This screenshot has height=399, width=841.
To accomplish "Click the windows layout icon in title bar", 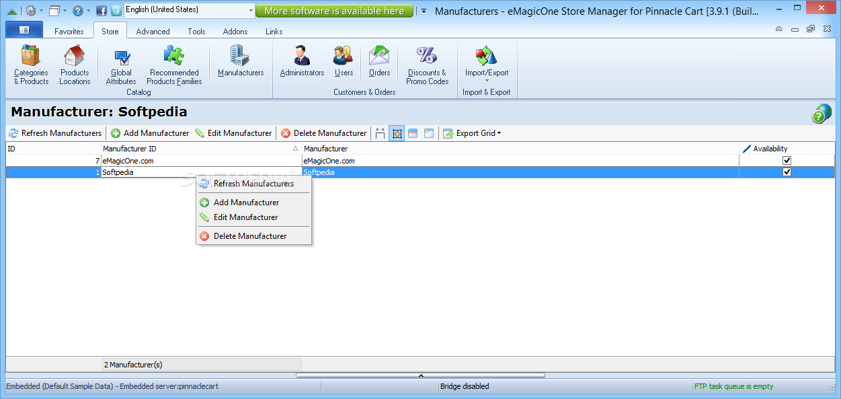I will pyautogui.click(x=54, y=11).
